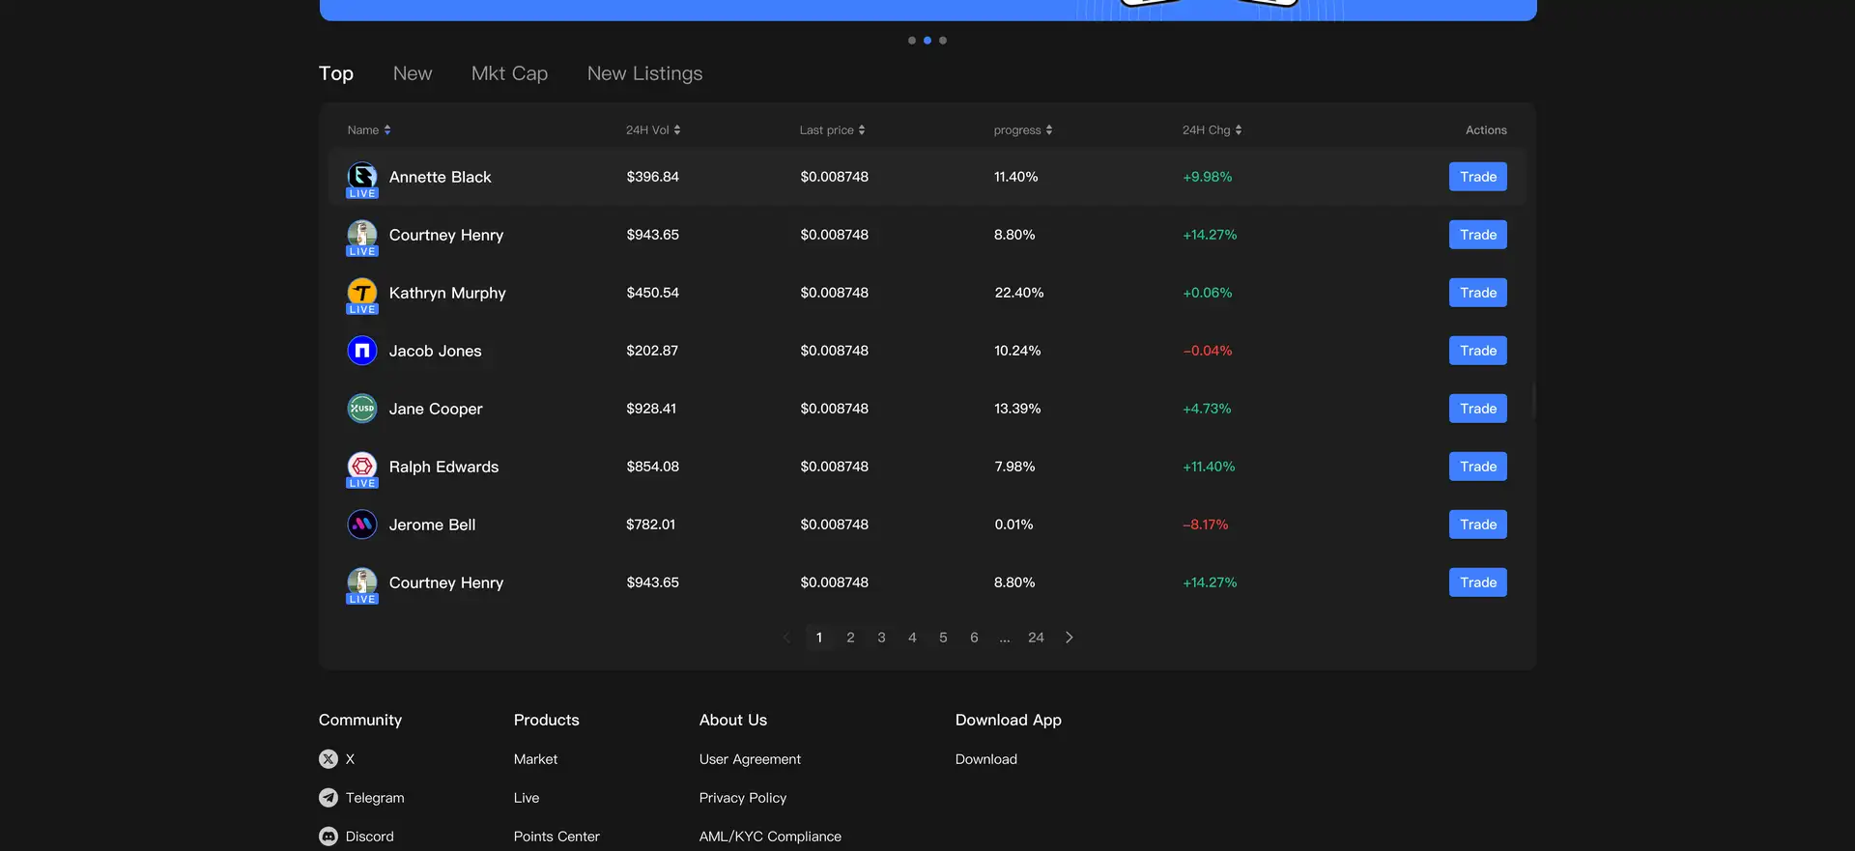Click Jane Cooper's green USD icon
This screenshot has width=1855, height=851.
tap(362, 408)
